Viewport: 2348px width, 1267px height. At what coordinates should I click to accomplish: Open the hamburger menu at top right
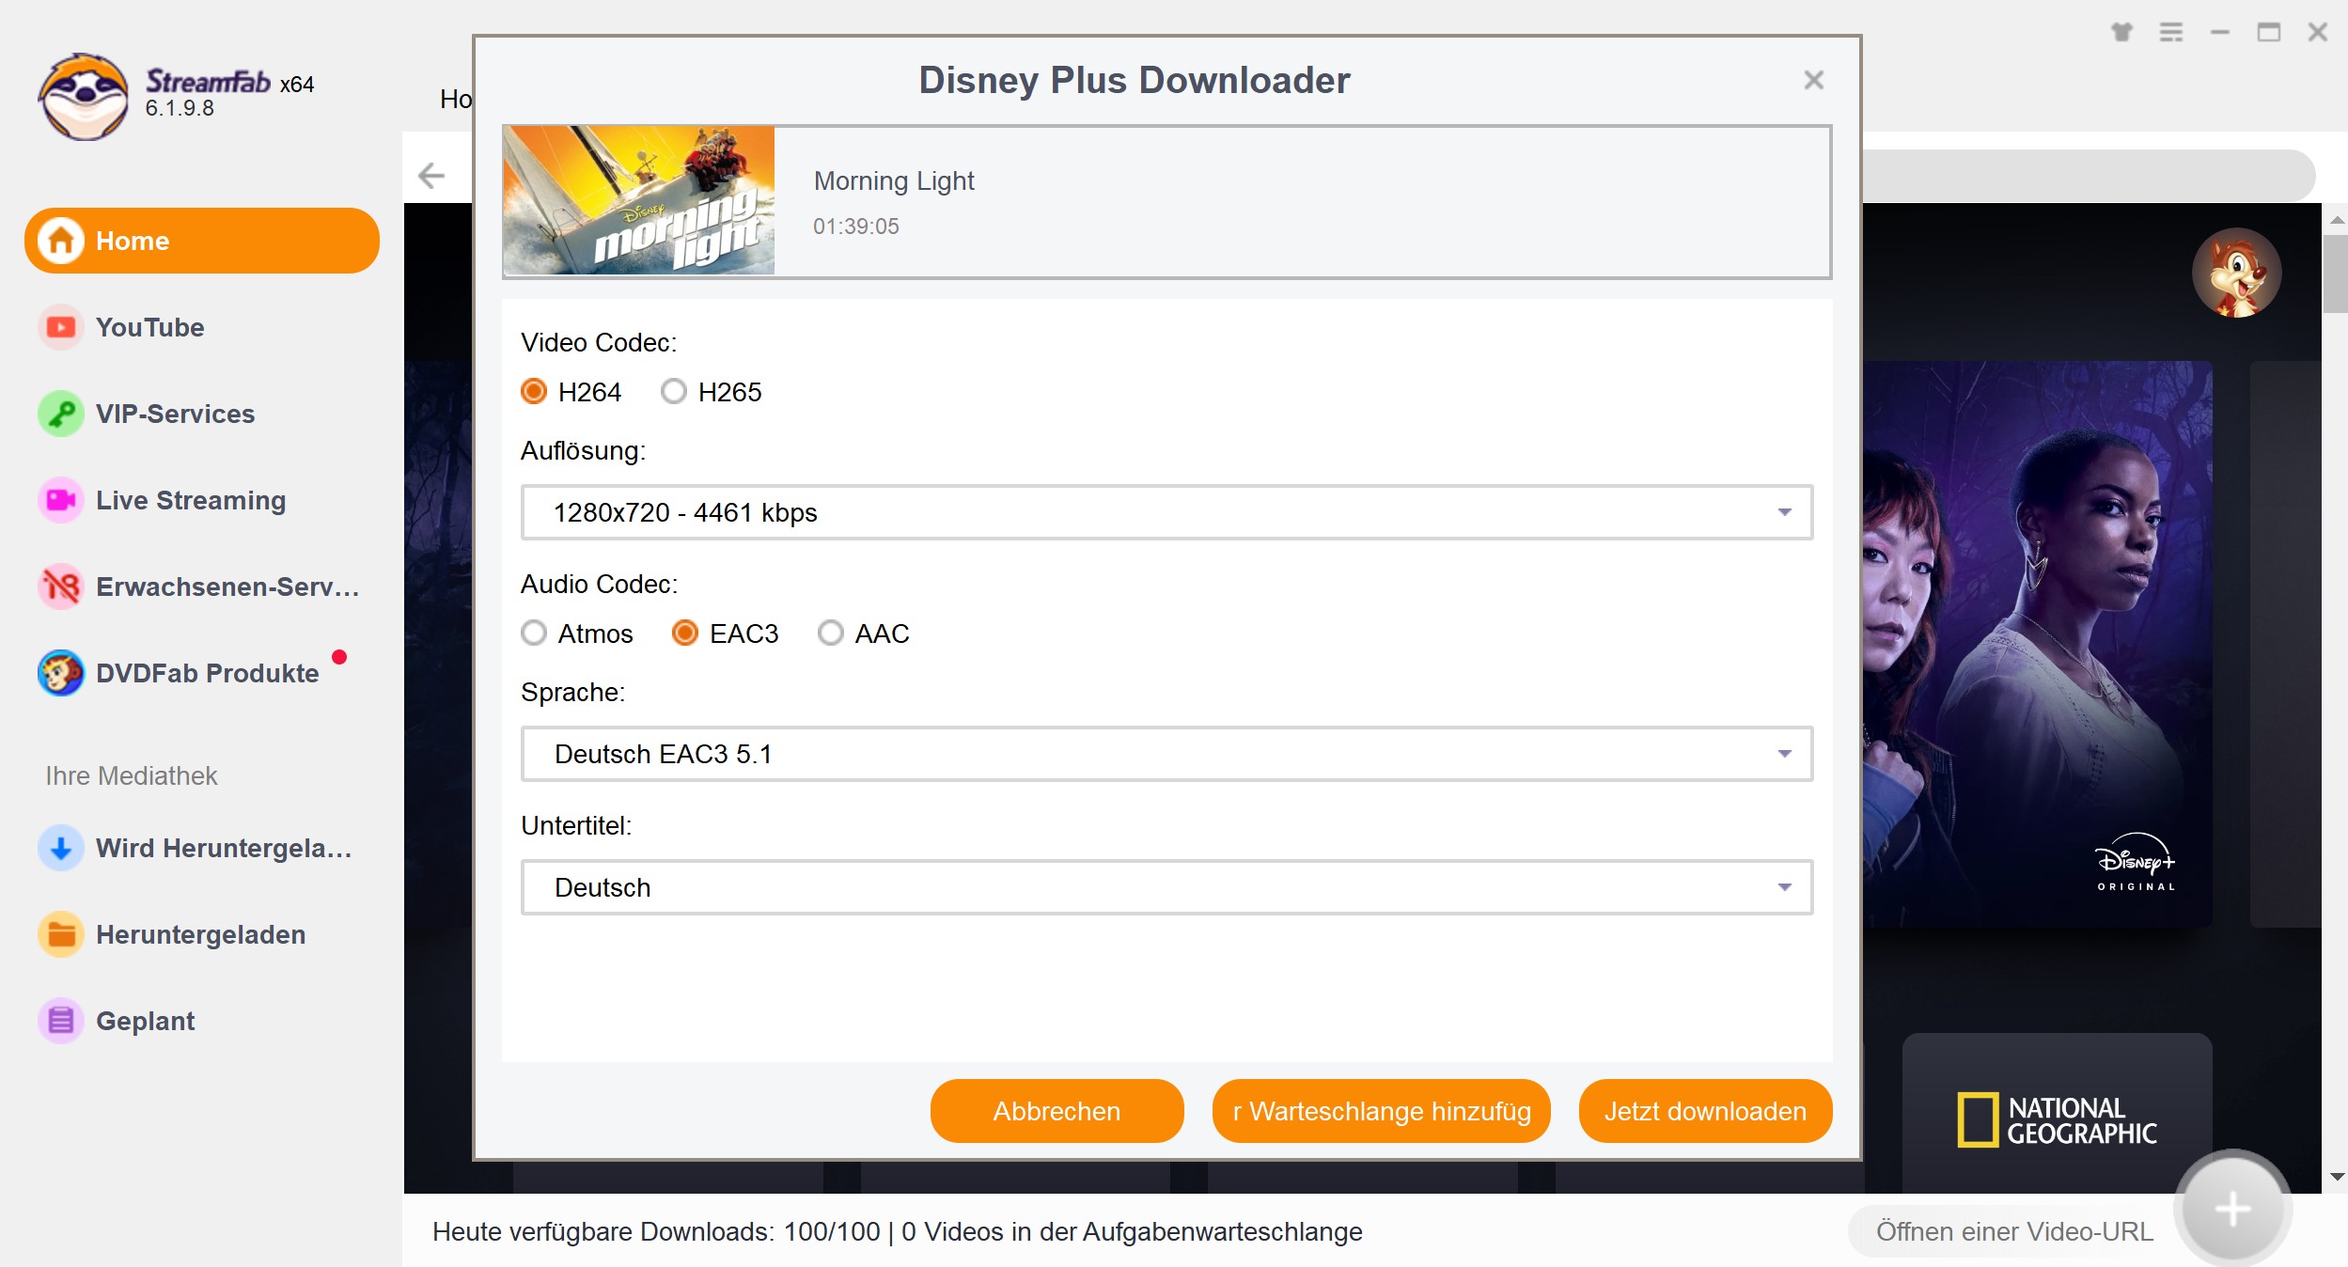(x=2172, y=31)
